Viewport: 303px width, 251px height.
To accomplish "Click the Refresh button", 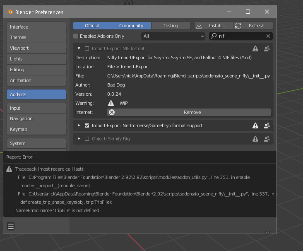I will pos(253,26).
